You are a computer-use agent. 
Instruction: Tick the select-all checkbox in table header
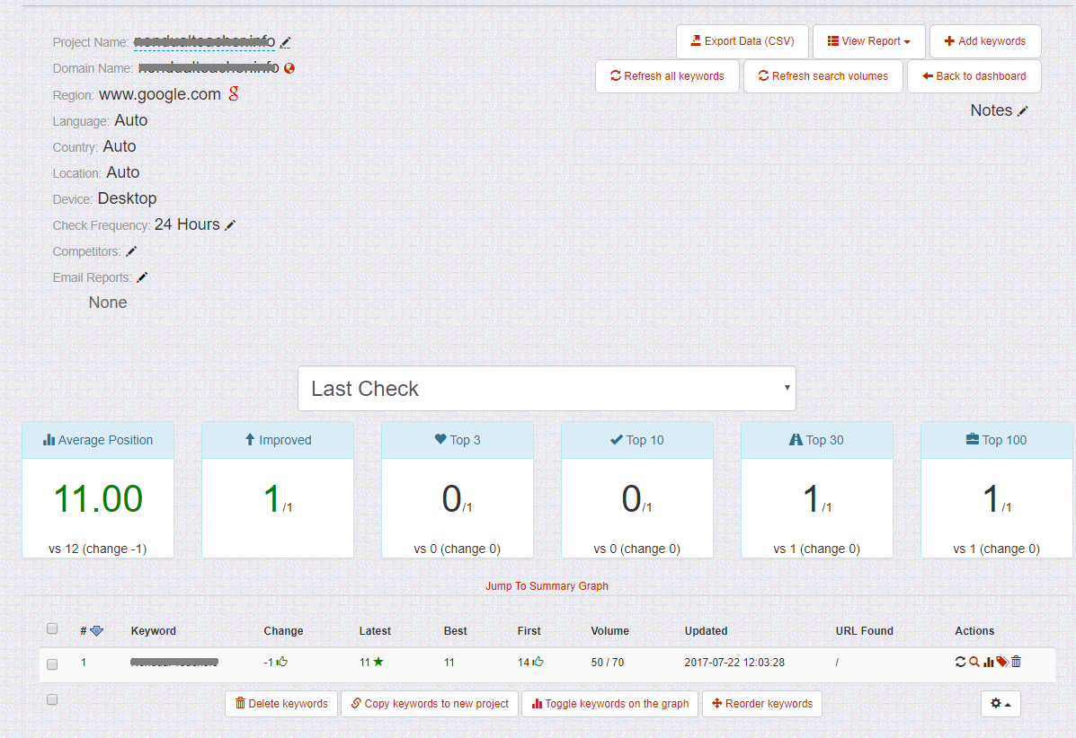(x=52, y=629)
